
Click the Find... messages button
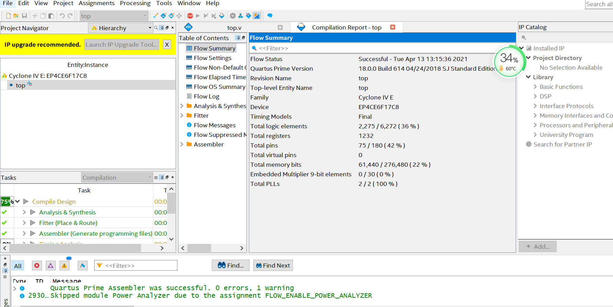(231, 265)
